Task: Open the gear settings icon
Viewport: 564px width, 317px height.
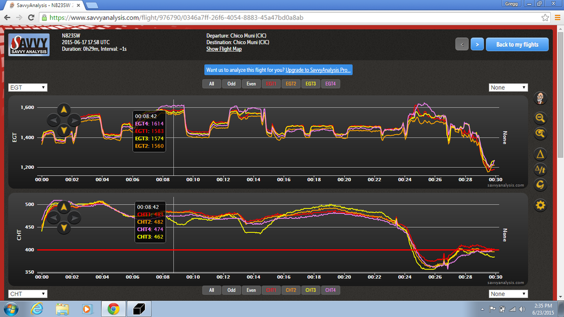Action: pos(540,206)
